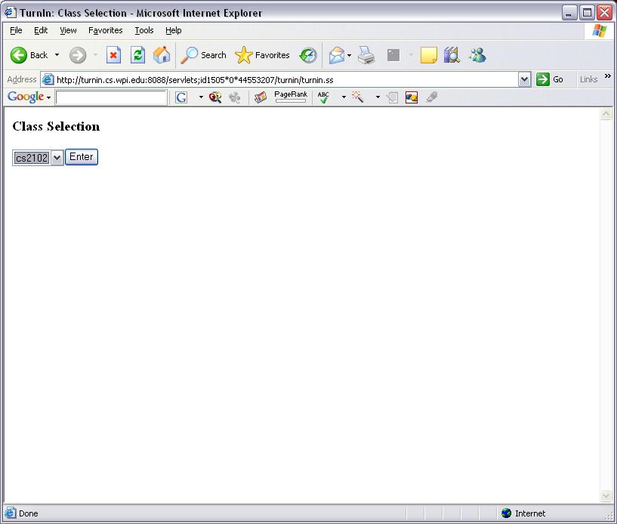This screenshot has height=524, width=617.
Task: Go to Home page icon
Action: point(162,55)
